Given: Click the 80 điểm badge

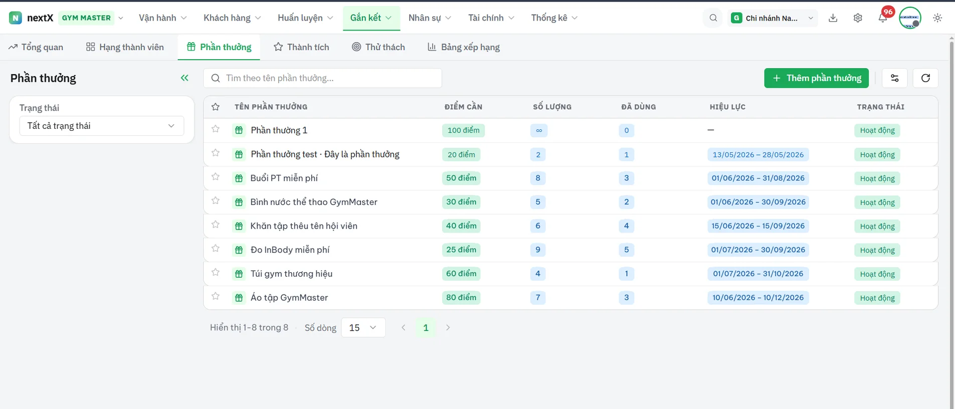Looking at the screenshot, I should pyautogui.click(x=461, y=298).
